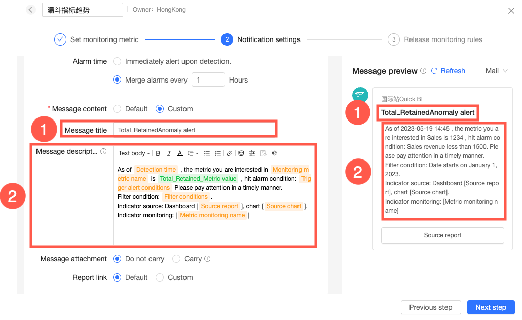Select Notification settings step

260,39
